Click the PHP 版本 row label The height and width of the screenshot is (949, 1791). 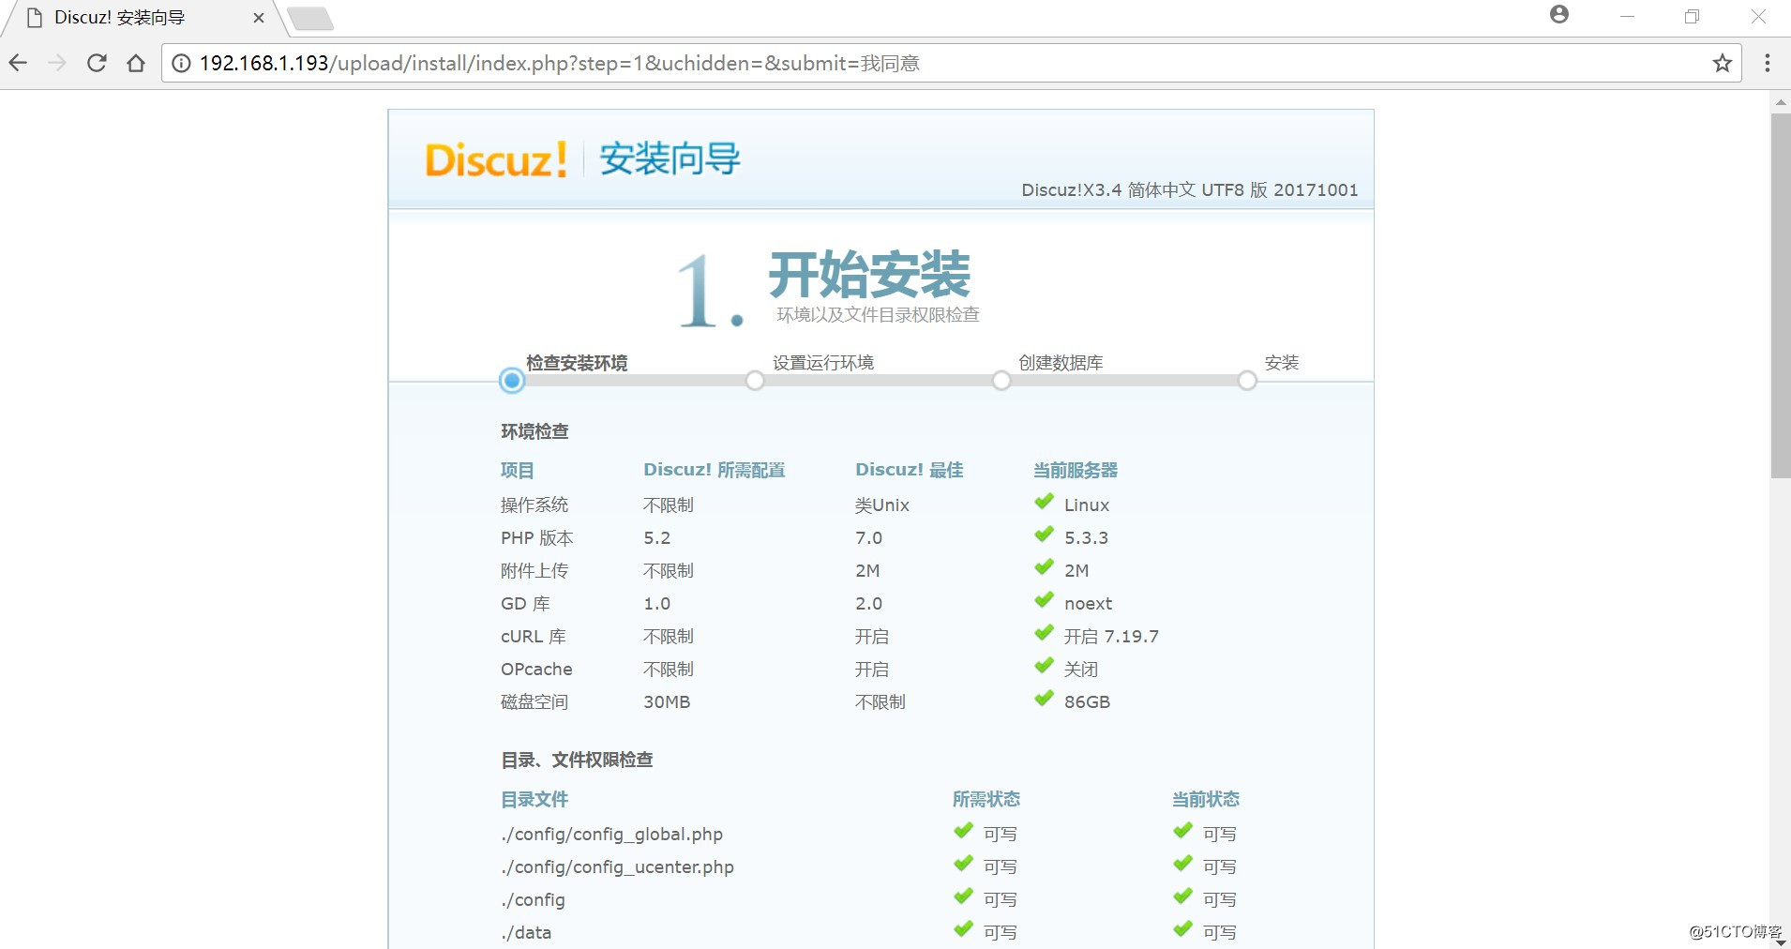pyautogui.click(x=537, y=538)
